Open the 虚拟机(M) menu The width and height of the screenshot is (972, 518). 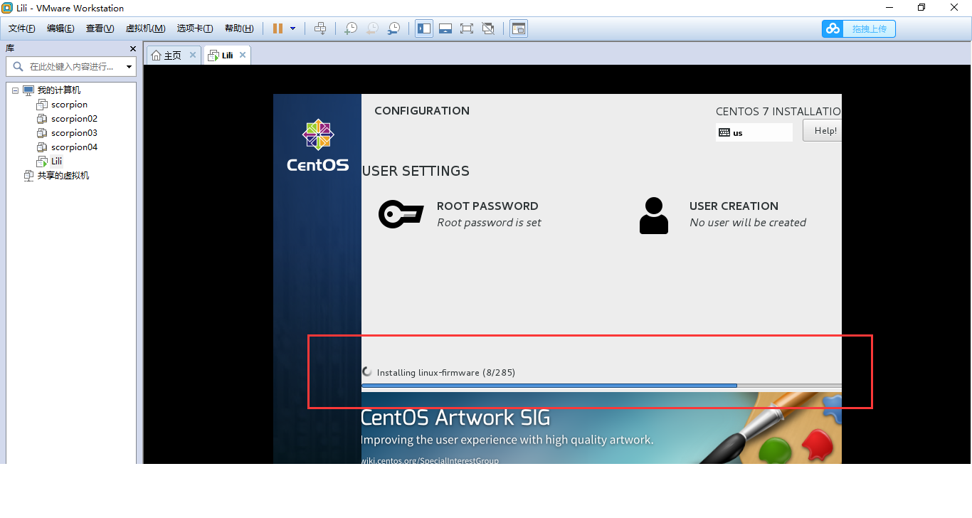coord(145,28)
